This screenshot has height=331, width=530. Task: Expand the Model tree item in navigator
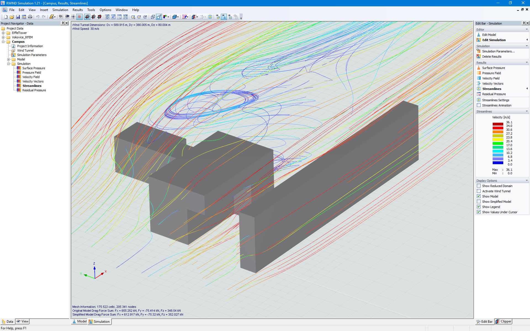pyautogui.click(x=8, y=59)
